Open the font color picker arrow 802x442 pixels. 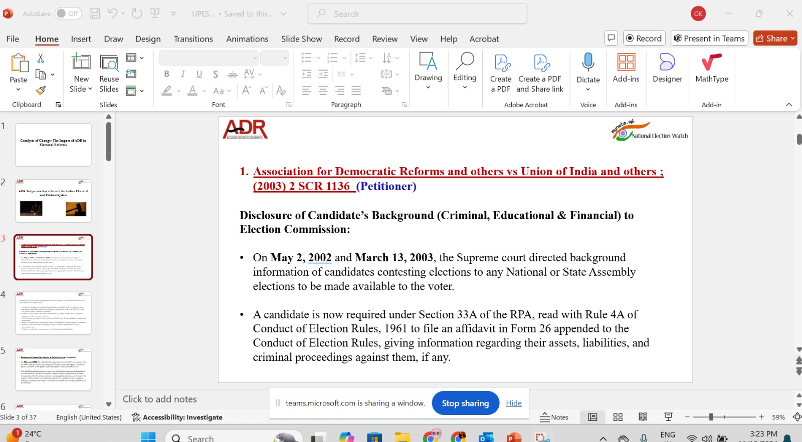click(x=205, y=91)
